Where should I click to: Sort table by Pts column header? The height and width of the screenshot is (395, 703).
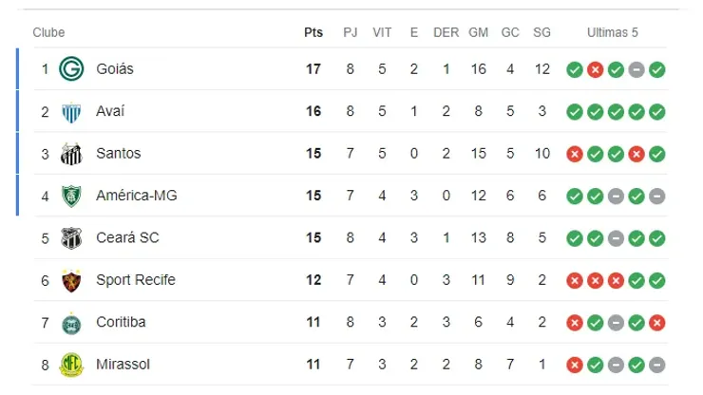pyautogui.click(x=313, y=32)
